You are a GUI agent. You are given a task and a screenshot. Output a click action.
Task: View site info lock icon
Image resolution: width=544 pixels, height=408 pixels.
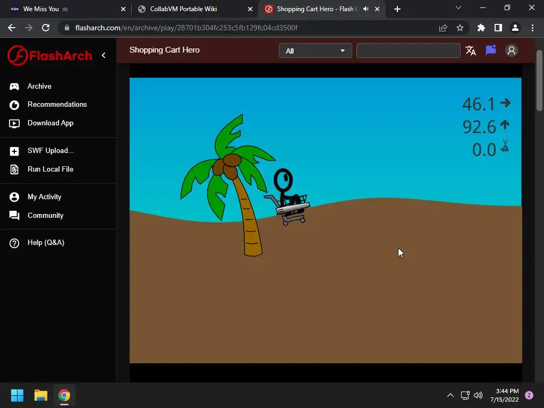(67, 28)
